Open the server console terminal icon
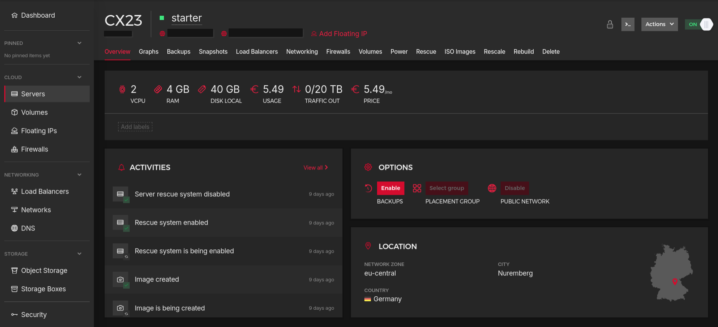 pyautogui.click(x=628, y=24)
